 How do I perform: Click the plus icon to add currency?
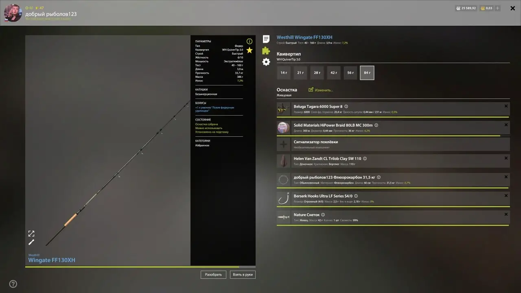[x=497, y=8]
